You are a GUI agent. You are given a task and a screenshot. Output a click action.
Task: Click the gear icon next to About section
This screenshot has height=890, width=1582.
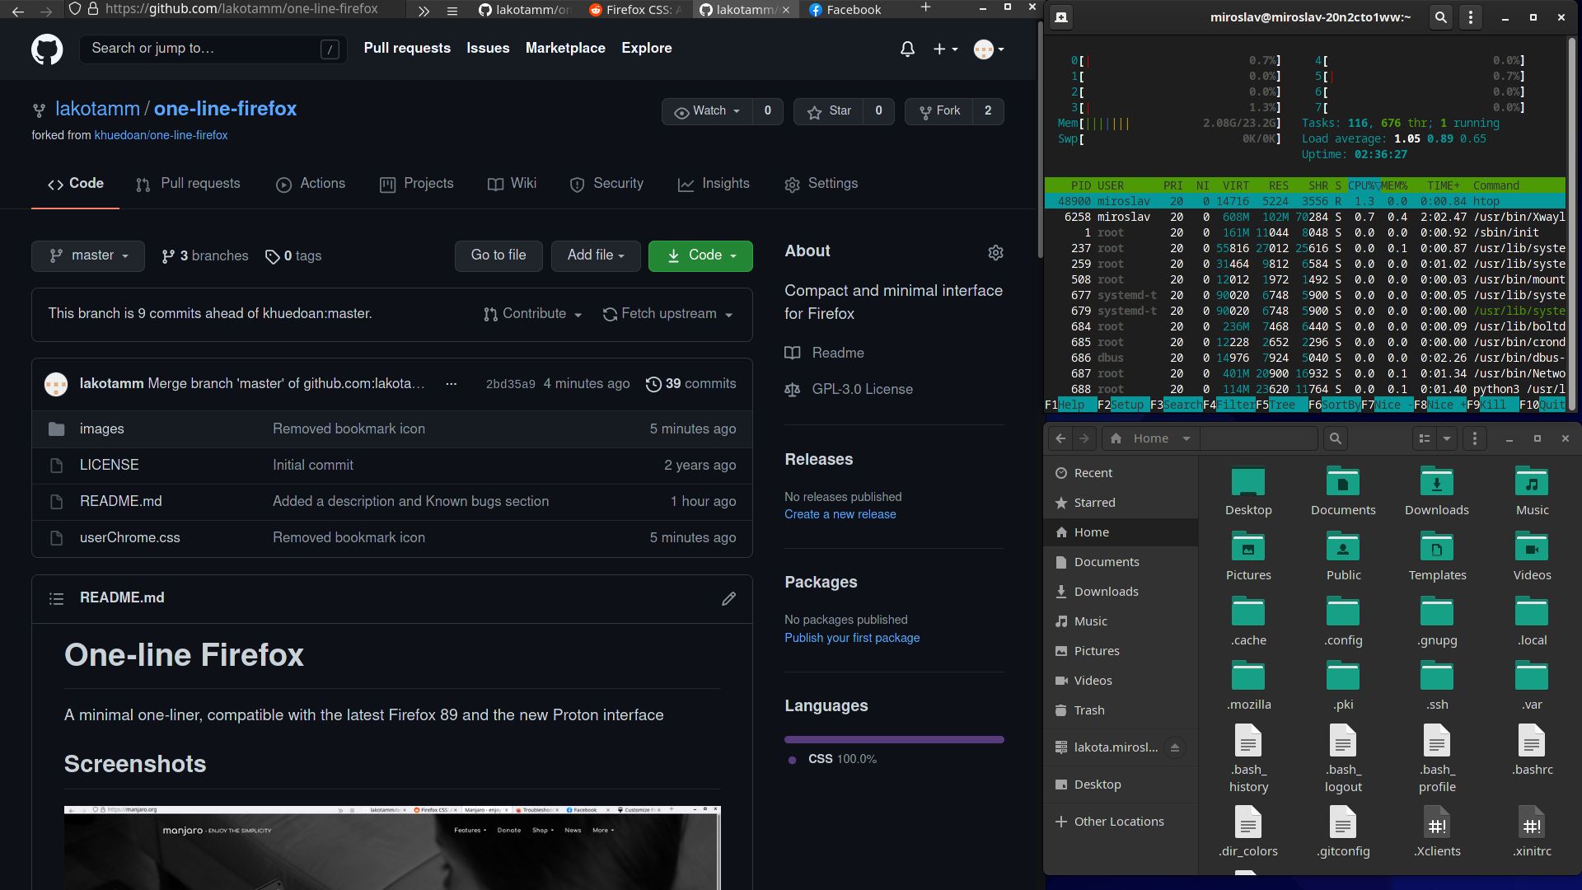point(995,252)
